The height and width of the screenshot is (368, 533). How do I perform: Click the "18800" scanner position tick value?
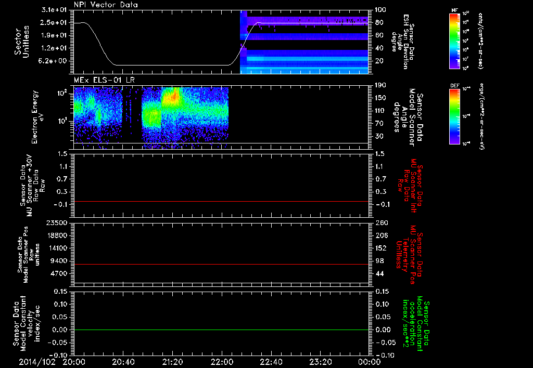pyautogui.click(x=56, y=235)
